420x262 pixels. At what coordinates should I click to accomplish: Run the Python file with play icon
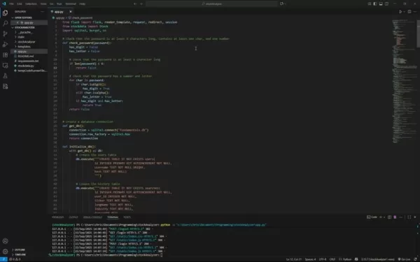pos(400,11)
